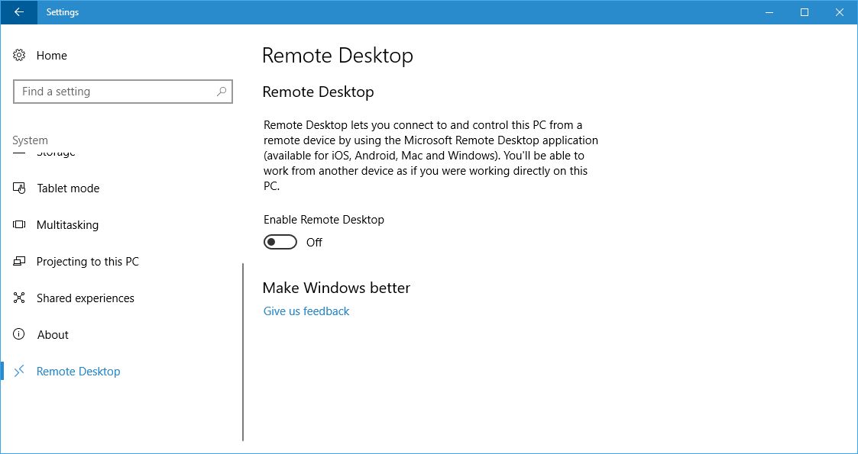Open Give us feedback link
This screenshot has height=454, width=858.
tap(306, 311)
